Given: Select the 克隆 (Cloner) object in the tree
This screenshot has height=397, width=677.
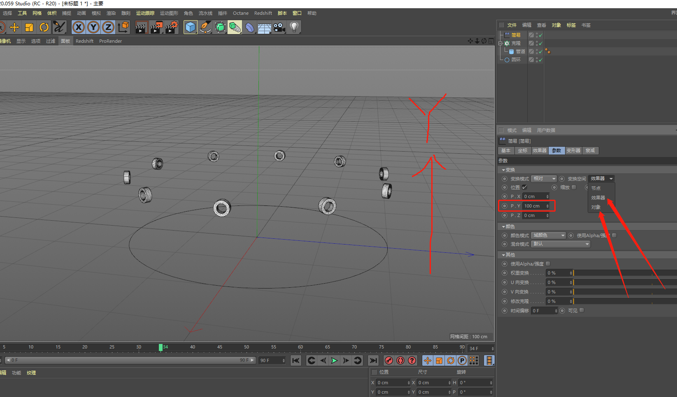Looking at the screenshot, I should click(x=516, y=43).
